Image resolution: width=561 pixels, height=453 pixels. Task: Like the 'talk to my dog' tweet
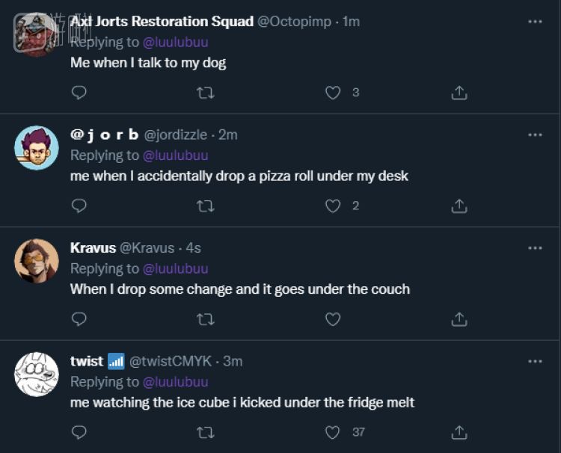[x=333, y=93]
